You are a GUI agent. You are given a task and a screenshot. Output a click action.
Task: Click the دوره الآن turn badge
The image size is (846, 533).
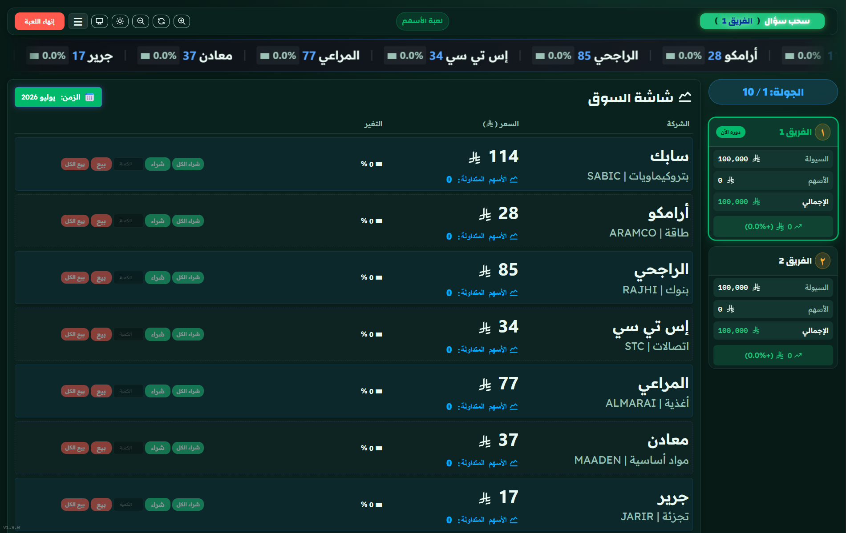[x=731, y=132]
